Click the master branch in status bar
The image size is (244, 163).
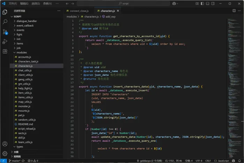point(15,161)
